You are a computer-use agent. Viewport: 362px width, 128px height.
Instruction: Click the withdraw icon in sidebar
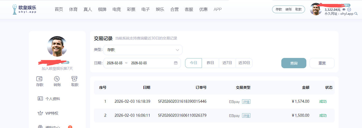[75, 79]
